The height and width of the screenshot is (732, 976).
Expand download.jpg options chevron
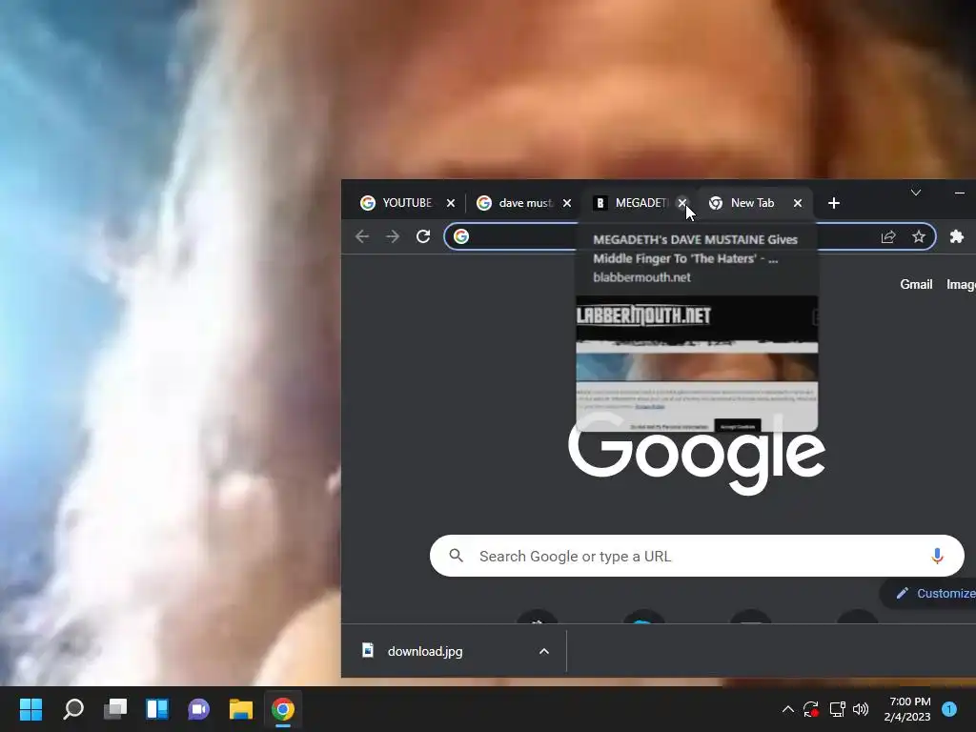pyautogui.click(x=544, y=651)
